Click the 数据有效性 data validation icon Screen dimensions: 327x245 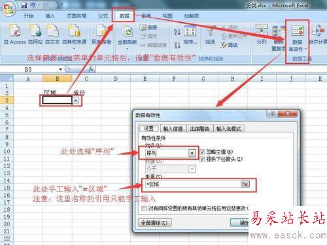pos(298,31)
